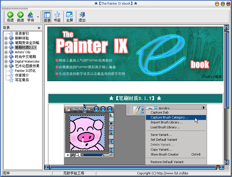232x177 pixels.
Task: Click the magnifier zoom icon under pig image
Action: tap(77, 155)
